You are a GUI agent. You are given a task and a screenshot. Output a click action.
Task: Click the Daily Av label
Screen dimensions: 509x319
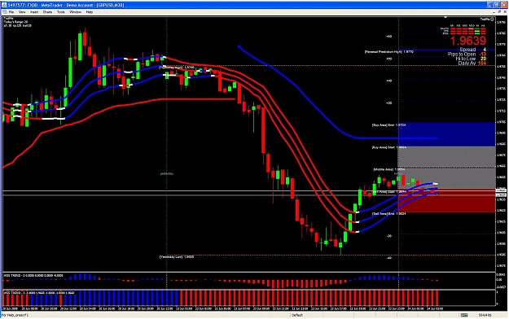tap(467, 63)
